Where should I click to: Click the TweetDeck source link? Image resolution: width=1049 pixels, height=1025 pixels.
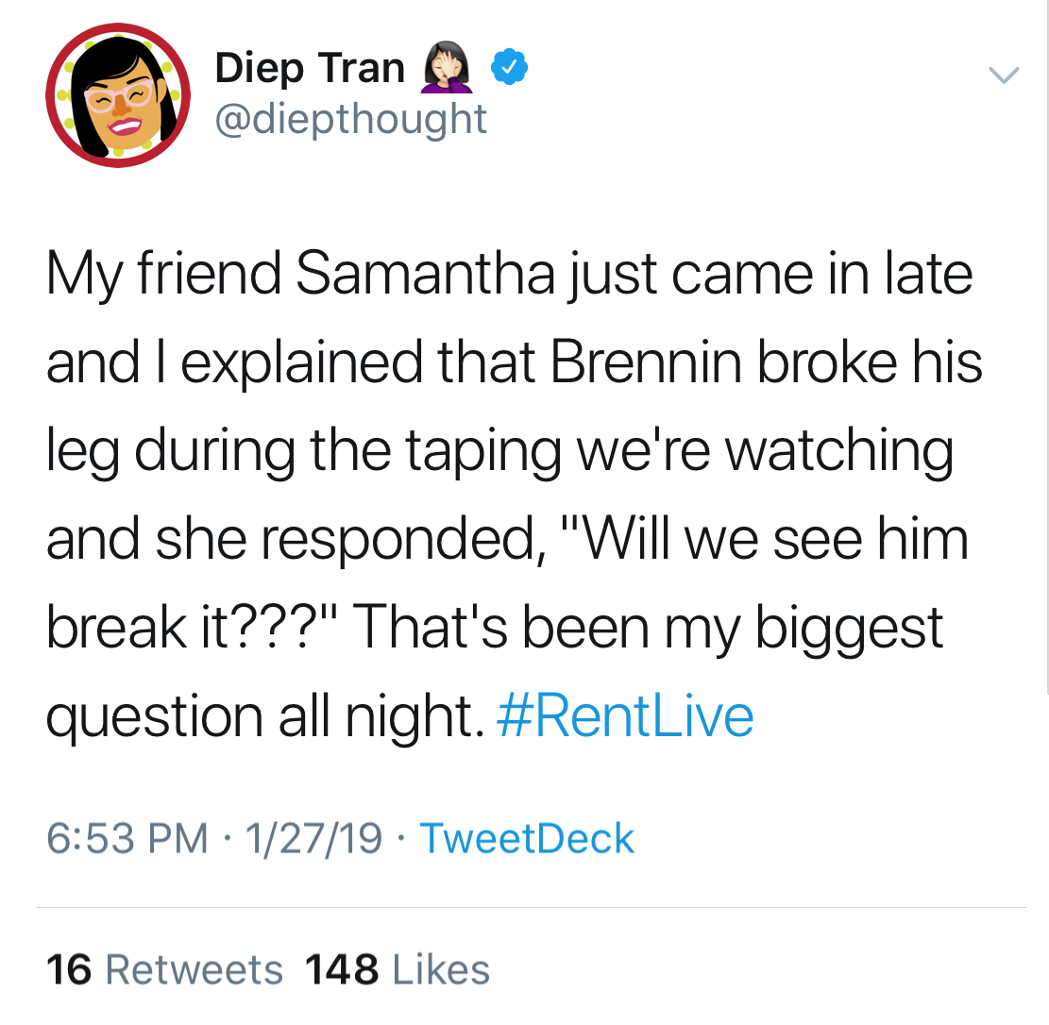(527, 838)
